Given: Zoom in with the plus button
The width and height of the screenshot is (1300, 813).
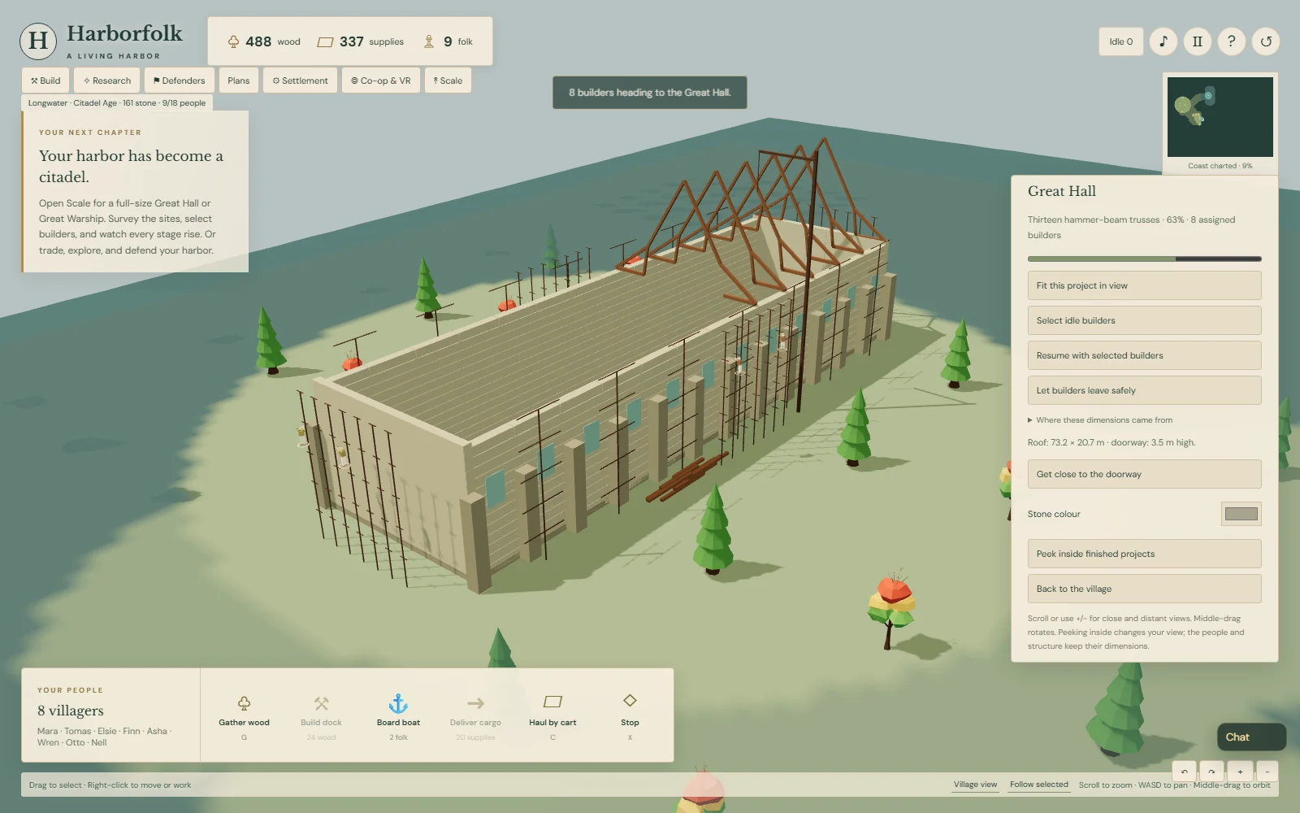Looking at the screenshot, I should (x=1240, y=772).
